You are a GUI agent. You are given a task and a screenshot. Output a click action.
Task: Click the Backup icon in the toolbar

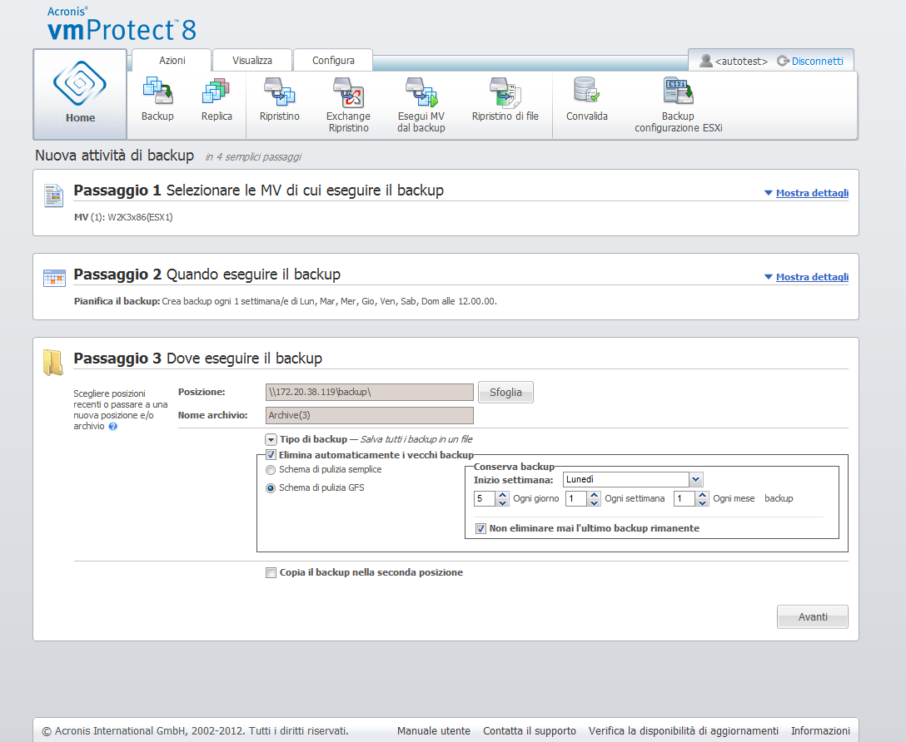(x=157, y=92)
